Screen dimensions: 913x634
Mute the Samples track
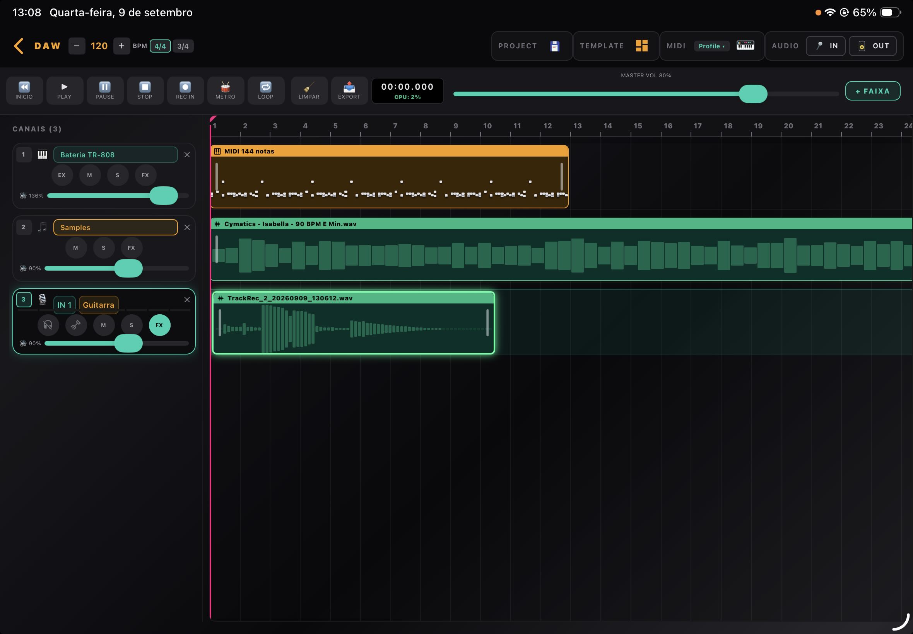tap(76, 248)
